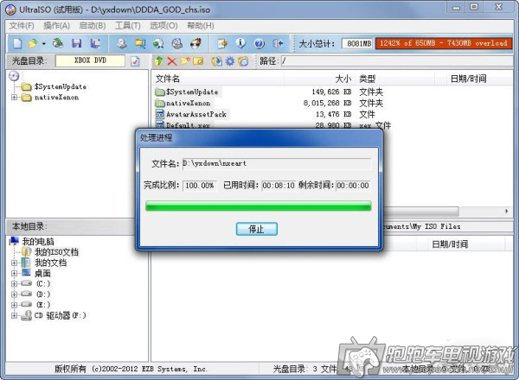Click the 剩余时间 00:00:00 field
This screenshot has width=519, height=380.
[353, 186]
